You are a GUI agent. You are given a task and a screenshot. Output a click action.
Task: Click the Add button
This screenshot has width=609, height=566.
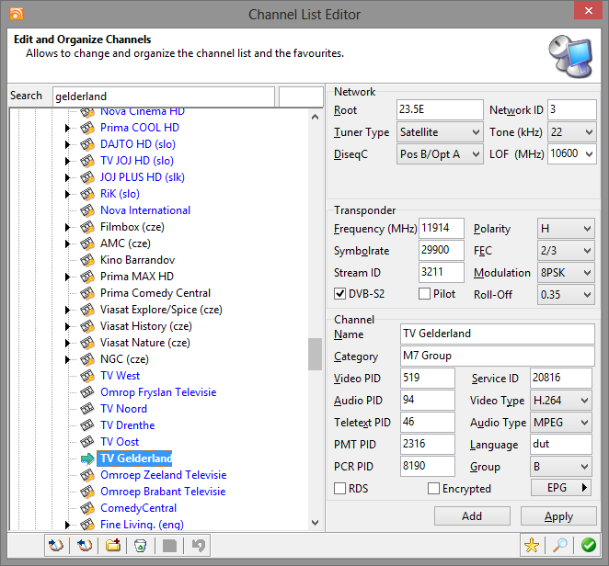click(472, 515)
